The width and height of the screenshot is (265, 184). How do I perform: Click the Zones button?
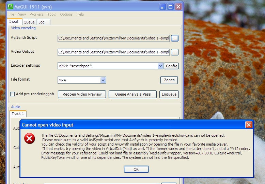pos(169,80)
